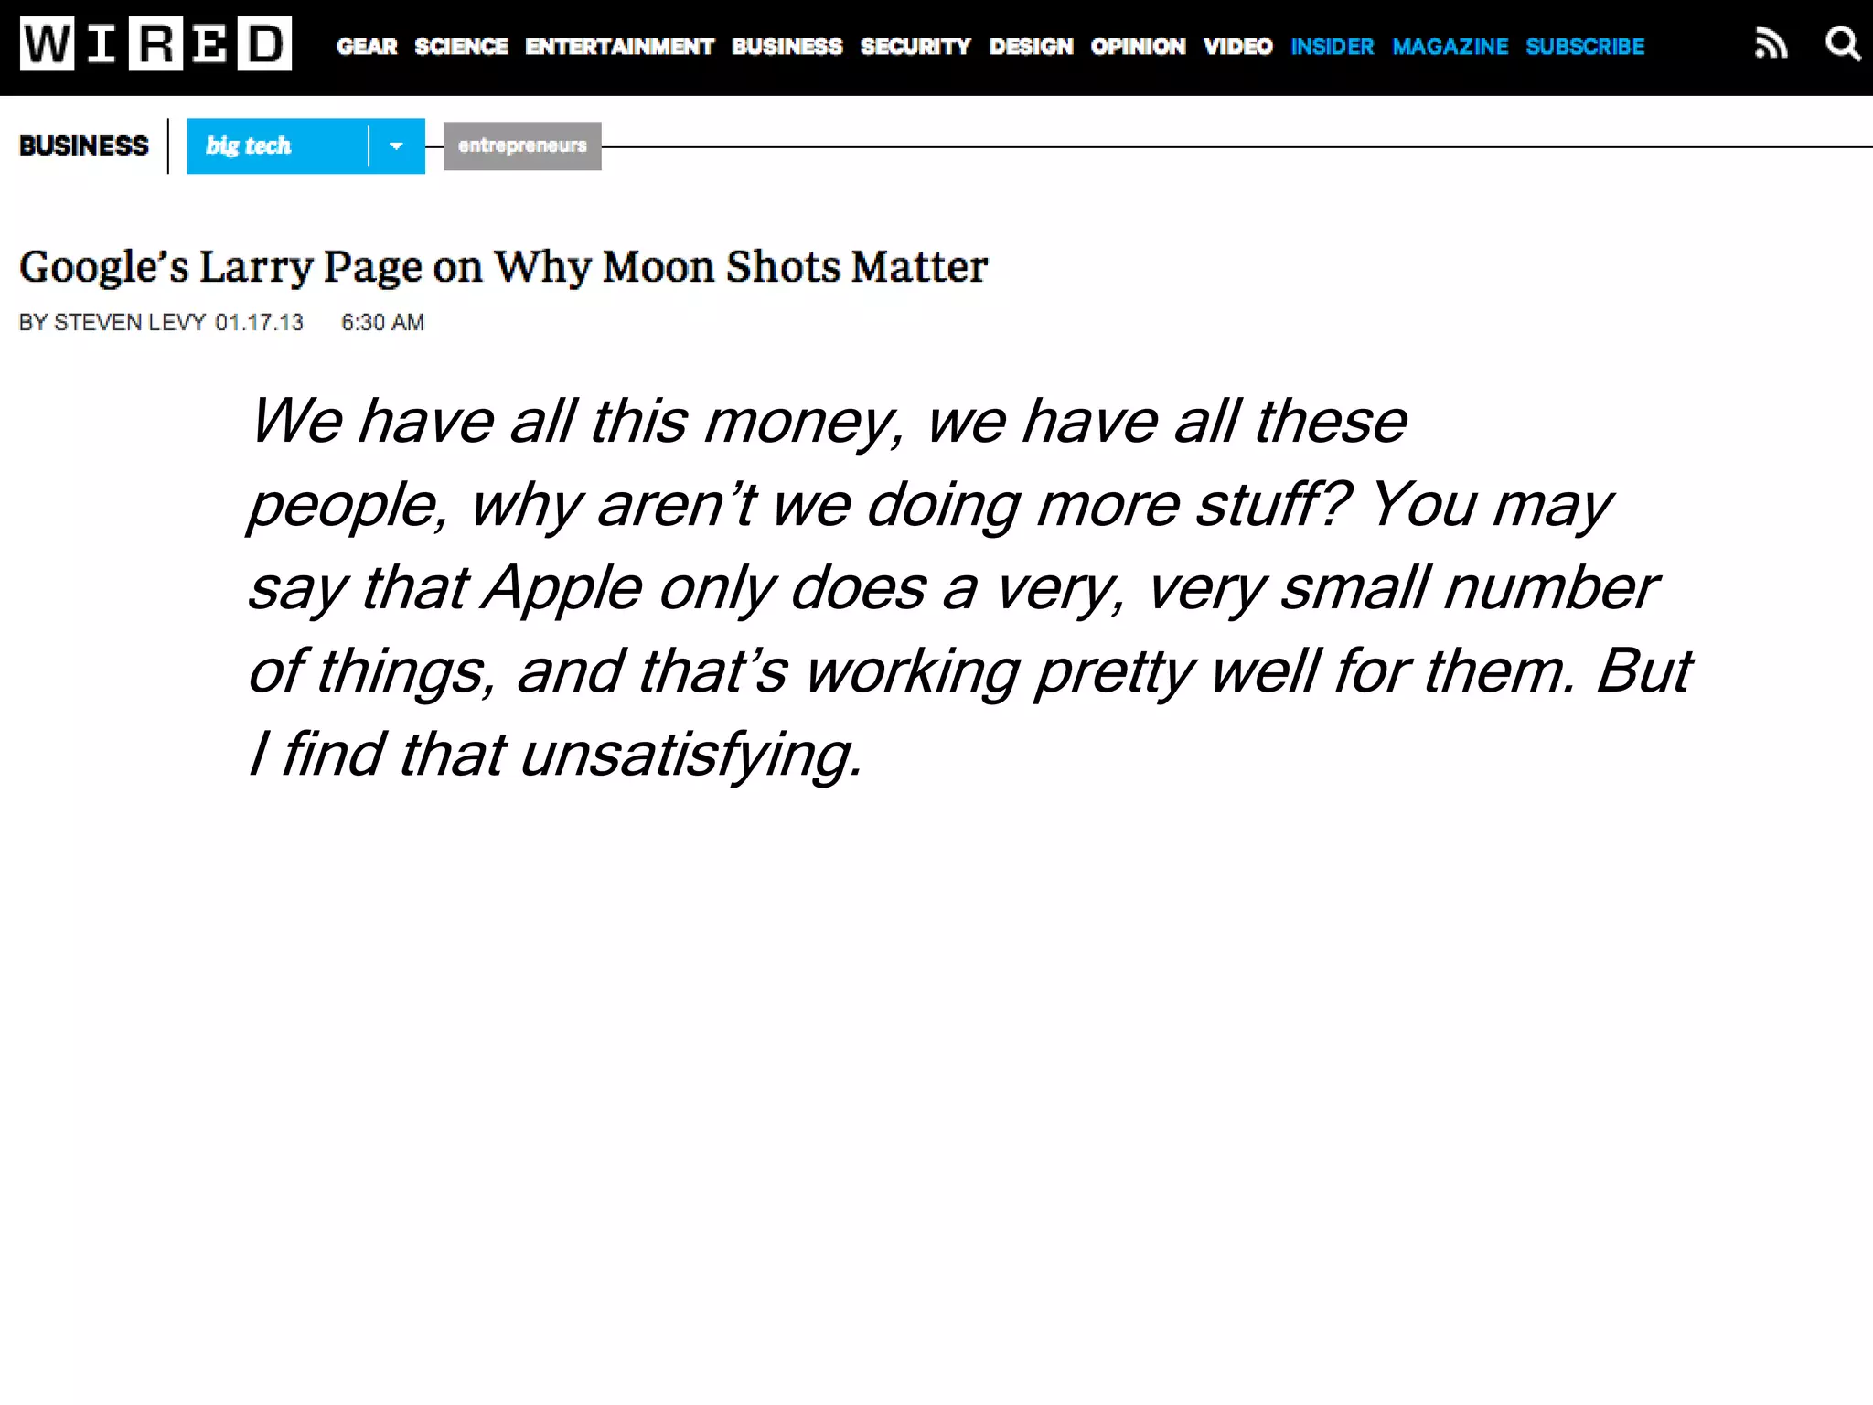
Task: Select the DESIGN nav item
Action: tap(1031, 47)
